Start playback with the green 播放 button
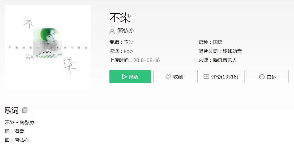The width and height of the screenshot is (294, 146). tap(130, 77)
